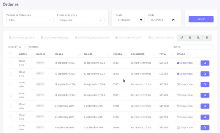Click the invoice number 34876

coord(116,128)
